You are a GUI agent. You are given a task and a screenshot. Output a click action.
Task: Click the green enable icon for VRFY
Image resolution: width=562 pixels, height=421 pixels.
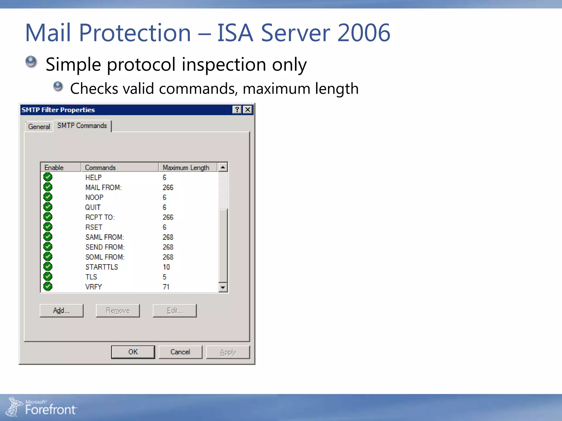[x=48, y=286]
